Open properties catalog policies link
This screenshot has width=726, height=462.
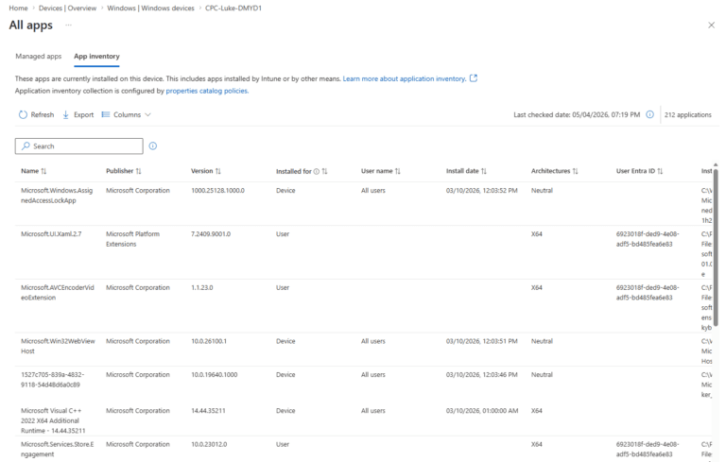[x=207, y=91]
